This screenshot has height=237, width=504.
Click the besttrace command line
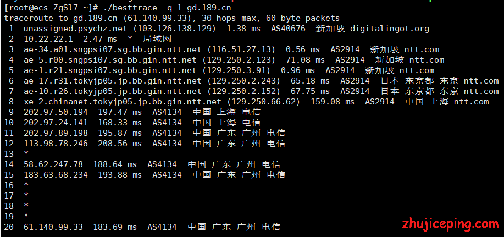click(x=118, y=8)
